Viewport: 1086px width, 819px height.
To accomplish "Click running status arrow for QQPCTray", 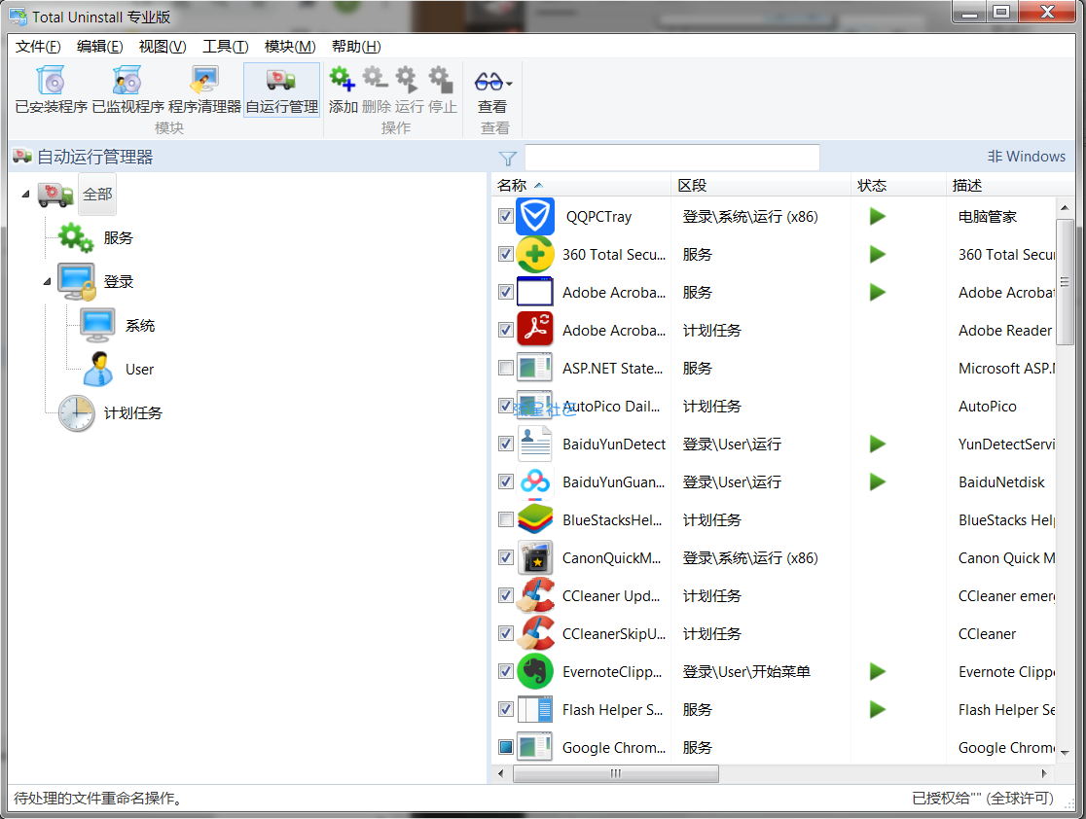I will pyautogui.click(x=878, y=217).
